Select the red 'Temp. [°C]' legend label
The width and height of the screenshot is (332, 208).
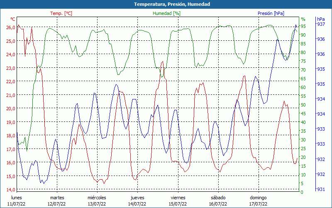[61, 13]
